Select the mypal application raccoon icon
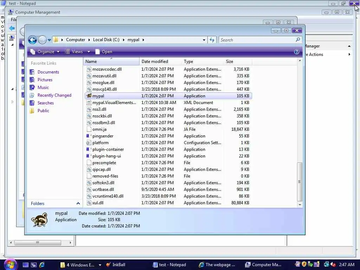 [x=89, y=96]
